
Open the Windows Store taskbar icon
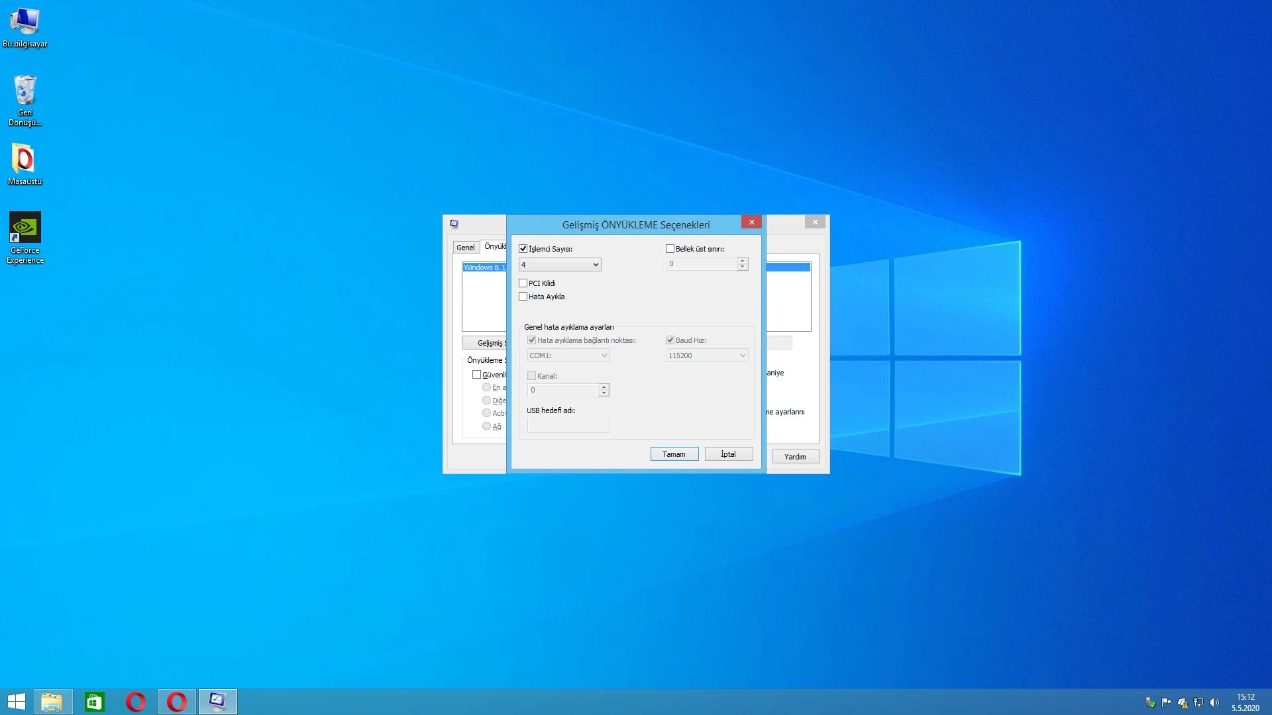click(94, 701)
